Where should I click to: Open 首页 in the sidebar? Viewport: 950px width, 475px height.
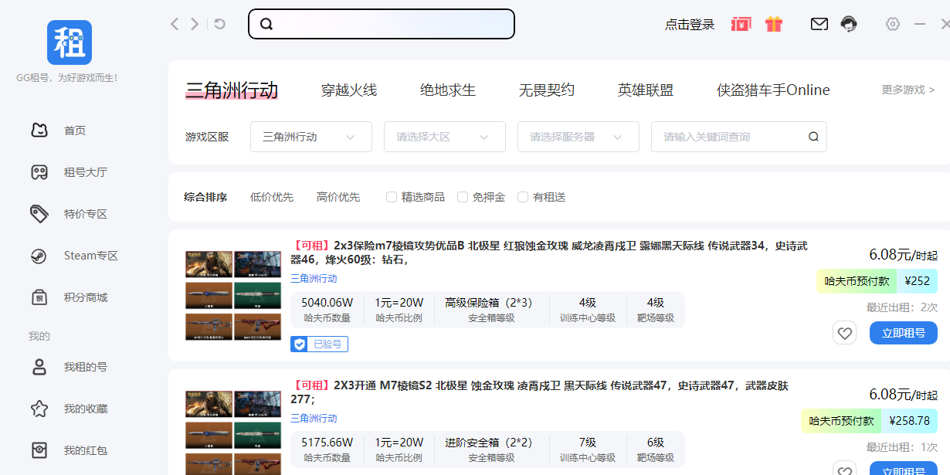coord(75,131)
